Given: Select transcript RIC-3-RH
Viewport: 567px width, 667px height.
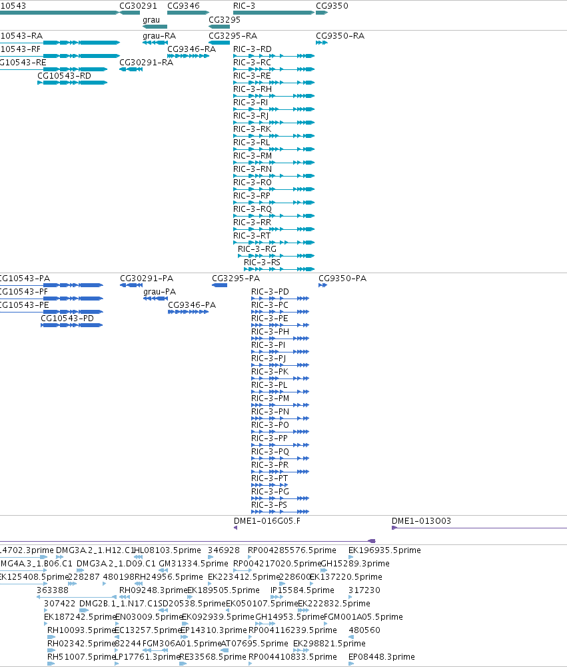Looking at the screenshot, I should coord(273,96).
